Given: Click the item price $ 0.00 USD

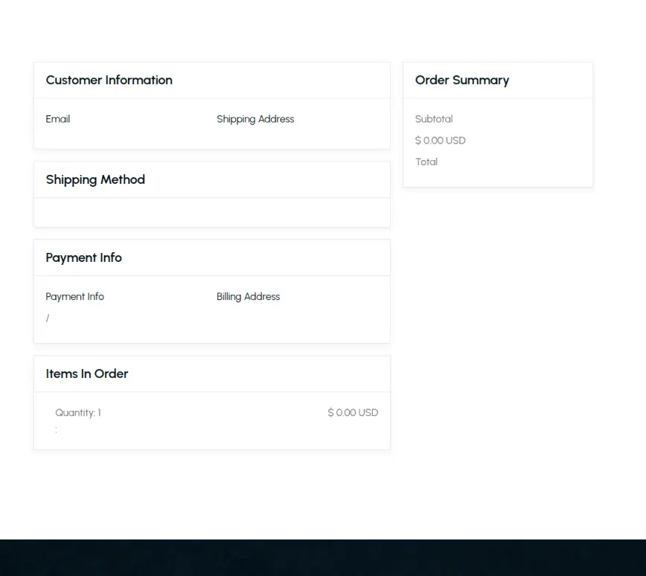Looking at the screenshot, I should (353, 412).
